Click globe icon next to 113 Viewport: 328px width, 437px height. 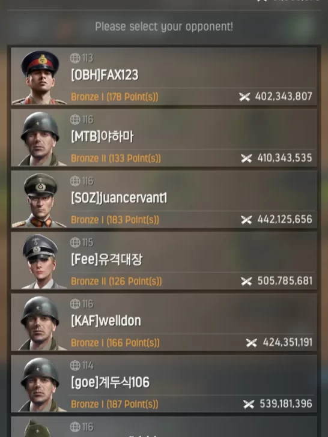pyautogui.click(x=75, y=58)
